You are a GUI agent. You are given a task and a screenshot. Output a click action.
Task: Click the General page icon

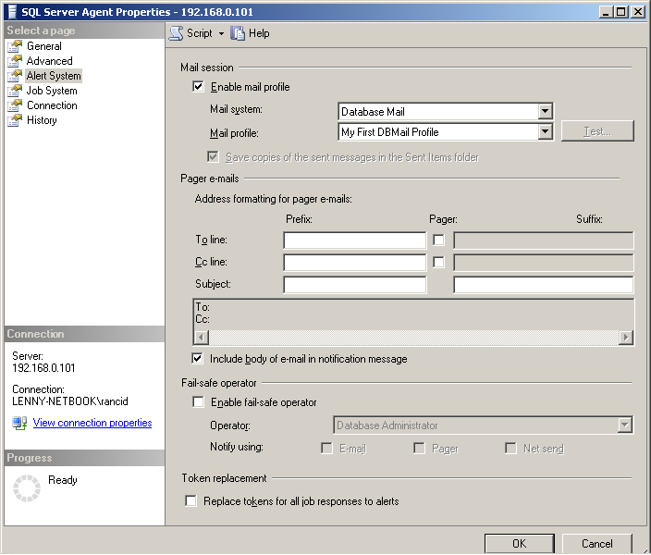point(15,46)
